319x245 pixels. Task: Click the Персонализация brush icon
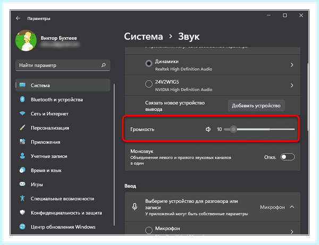pyautogui.click(x=22, y=128)
